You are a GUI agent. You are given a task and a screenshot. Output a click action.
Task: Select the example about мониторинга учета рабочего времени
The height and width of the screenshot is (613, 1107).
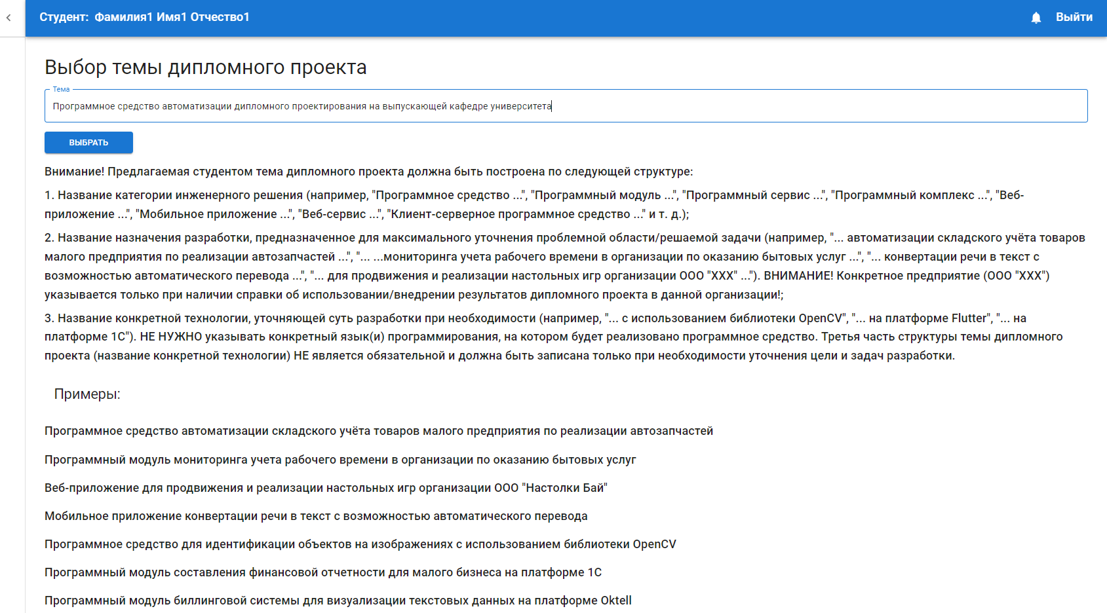pos(340,460)
